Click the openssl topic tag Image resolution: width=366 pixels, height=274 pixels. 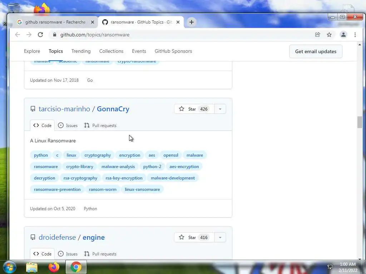click(x=170, y=155)
